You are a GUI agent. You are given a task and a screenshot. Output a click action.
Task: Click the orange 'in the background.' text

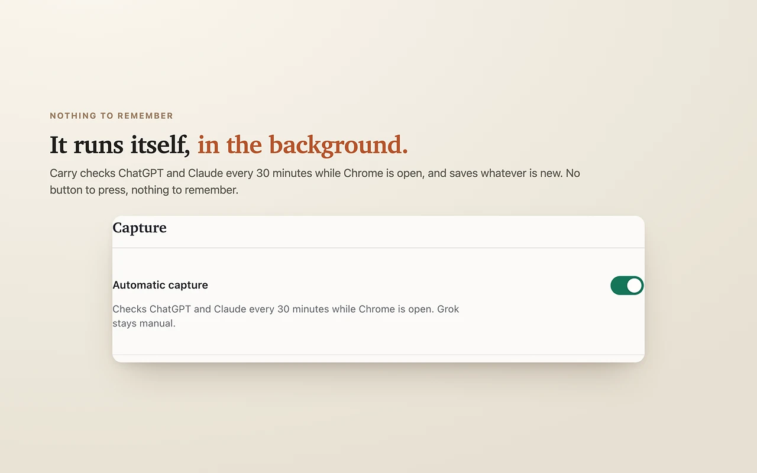(303, 145)
